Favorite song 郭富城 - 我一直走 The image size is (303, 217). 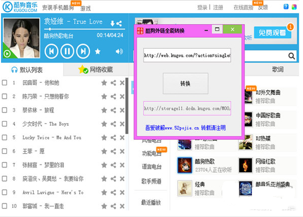point(104,206)
